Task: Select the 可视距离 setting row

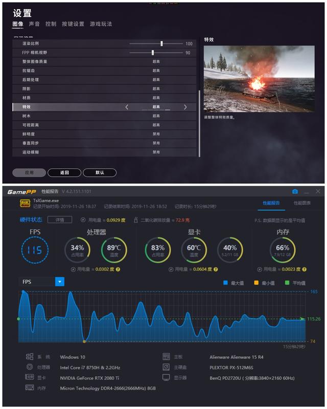Action: (x=104, y=125)
